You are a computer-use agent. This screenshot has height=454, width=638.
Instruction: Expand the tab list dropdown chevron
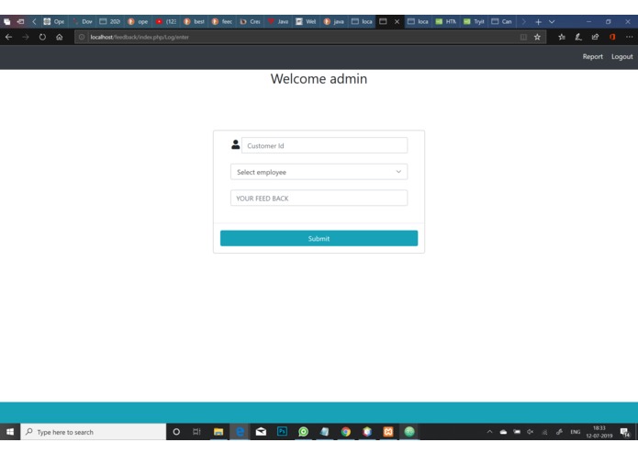tap(552, 22)
